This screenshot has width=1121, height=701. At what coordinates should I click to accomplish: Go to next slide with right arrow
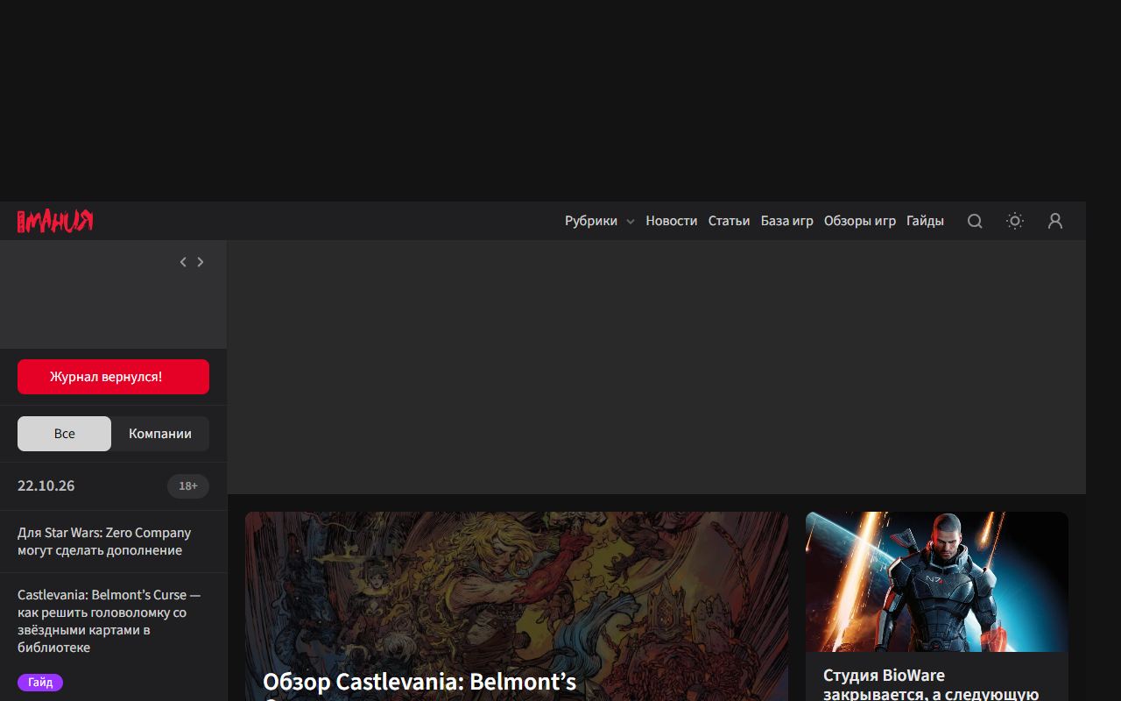click(x=201, y=262)
